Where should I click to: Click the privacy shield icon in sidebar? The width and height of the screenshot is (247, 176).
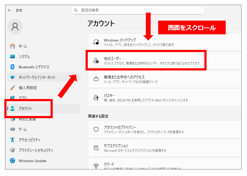tap(12, 150)
